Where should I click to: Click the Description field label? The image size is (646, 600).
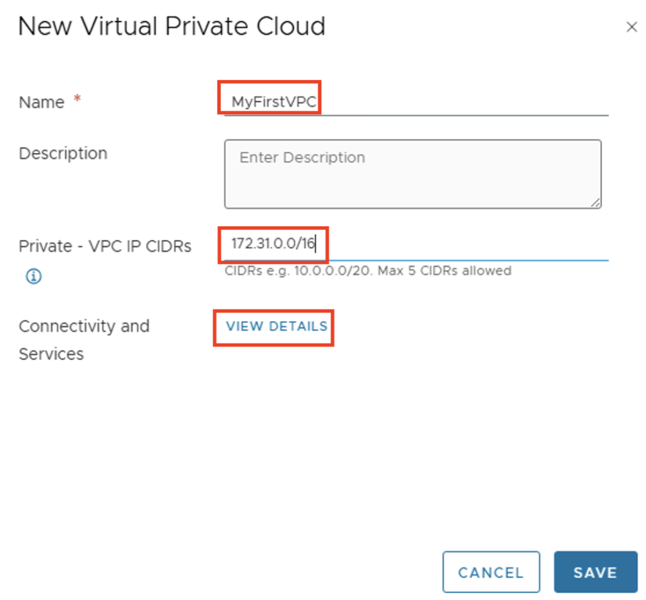pyautogui.click(x=63, y=153)
